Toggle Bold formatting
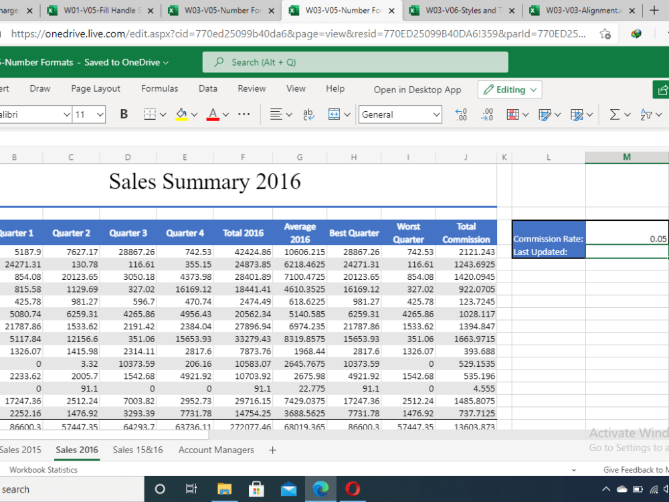Viewport: 669px width, 502px height. (124, 114)
